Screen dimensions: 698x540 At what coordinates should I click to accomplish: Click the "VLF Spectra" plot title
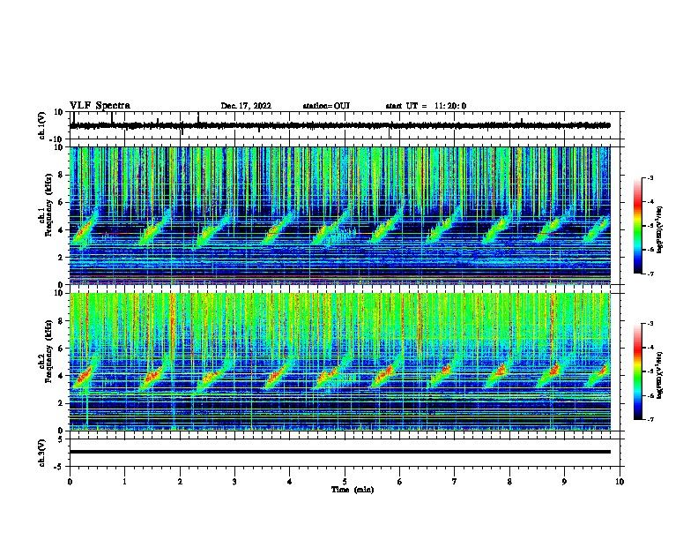(100, 106)
